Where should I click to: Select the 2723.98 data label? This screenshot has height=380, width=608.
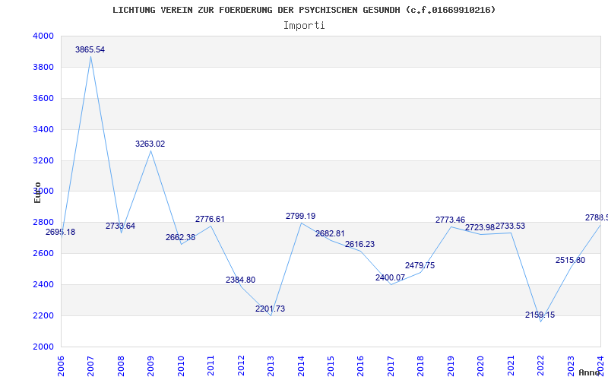click(x=480, y=227)
